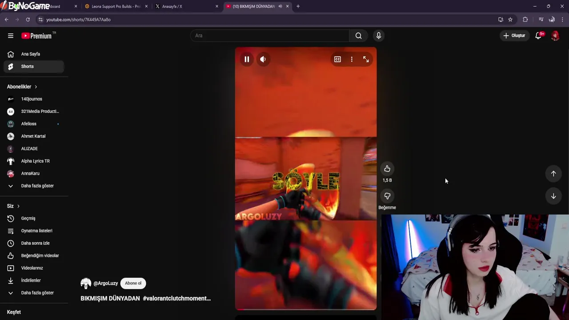The width and height of the screenshot is (569, 320).
Task: Click the search magnifier button
Action: [x=358, y=36]
